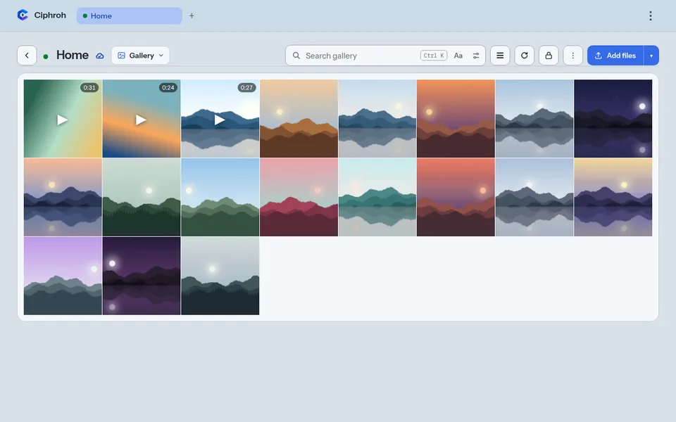Open the dark purple night lake thumbnail
The height and width of the screenshot is (422, 676).
142,276
